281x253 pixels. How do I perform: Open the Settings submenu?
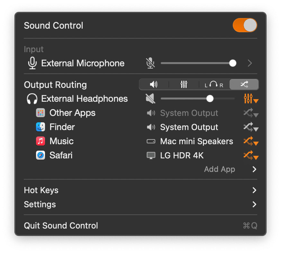140,204
